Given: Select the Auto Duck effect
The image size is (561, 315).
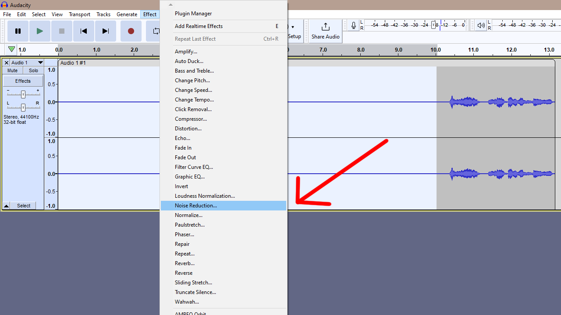Looking at the screenshot, I should pos(224,61).
